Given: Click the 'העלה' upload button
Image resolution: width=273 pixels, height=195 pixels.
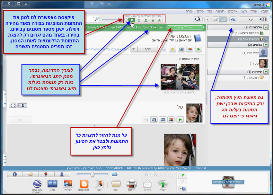Looking at the screenshot, I should coord(163,185).
